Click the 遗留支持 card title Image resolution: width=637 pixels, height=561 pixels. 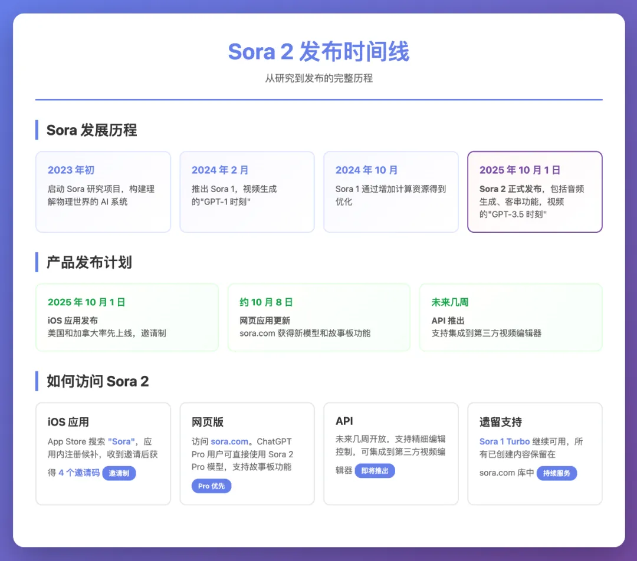click(x=500, y=422)
